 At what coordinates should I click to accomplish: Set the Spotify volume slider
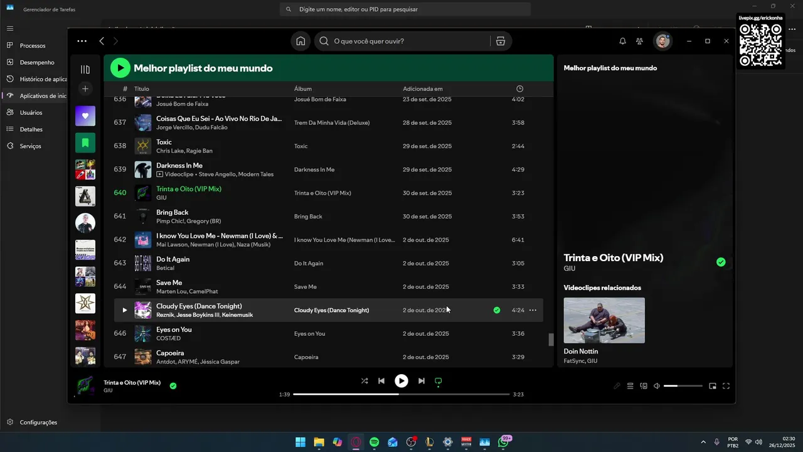683,386
